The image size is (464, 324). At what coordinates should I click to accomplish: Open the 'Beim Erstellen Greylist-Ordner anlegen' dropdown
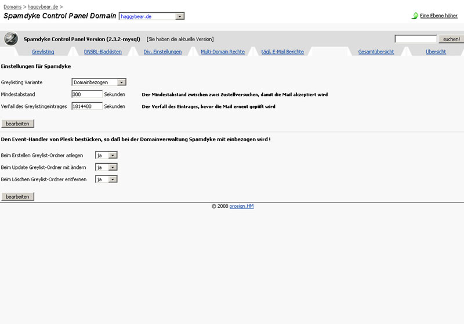[x=106, y=155]
